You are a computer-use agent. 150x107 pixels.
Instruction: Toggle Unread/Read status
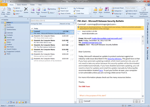point(118,8)
